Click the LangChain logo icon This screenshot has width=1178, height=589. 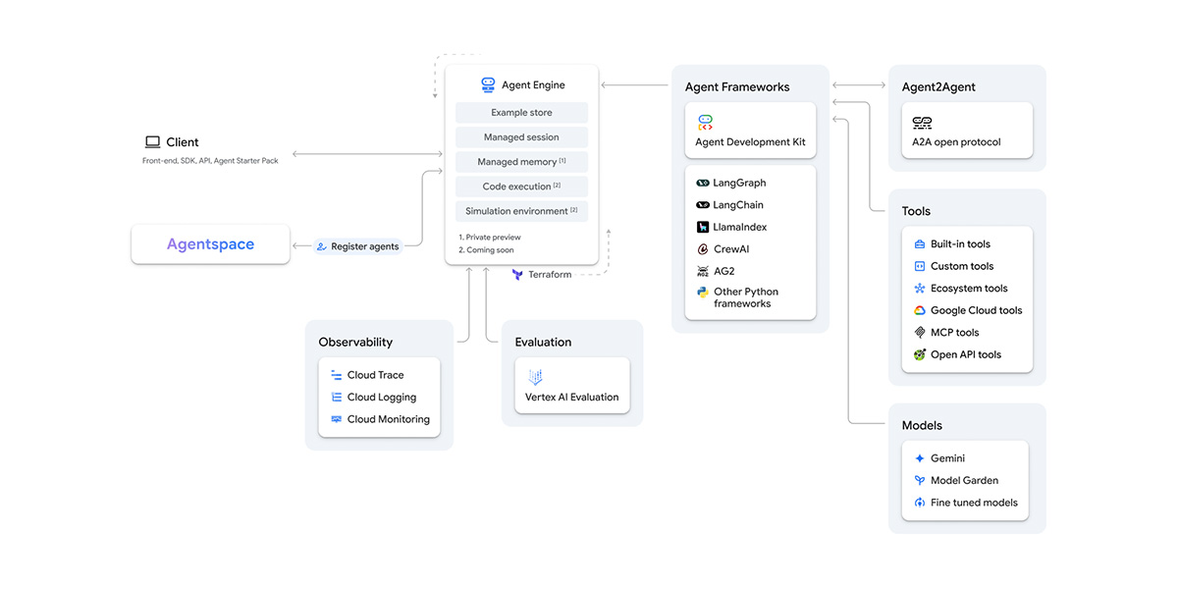(703, 205)
